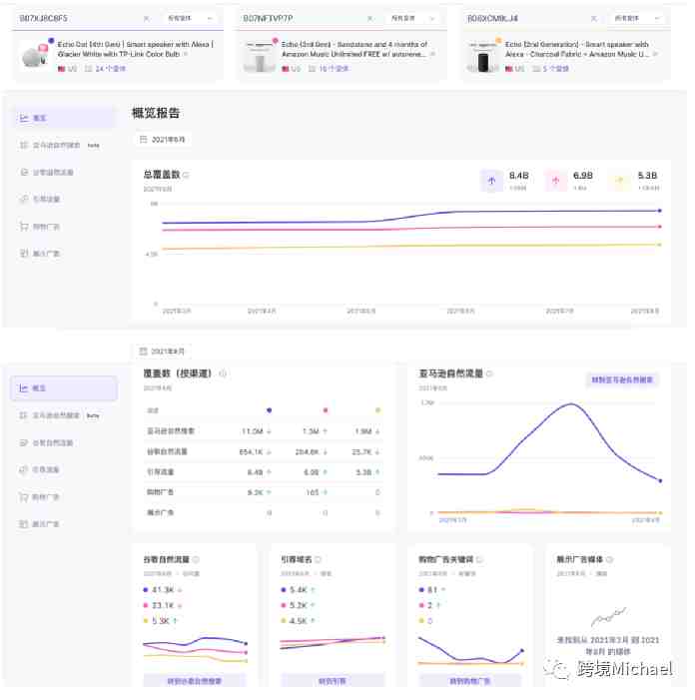Click the info icon next to 覆盖数（按渠道）
Image resolution: width=695 pixels, height=700 pixels.
click(222, 373)
